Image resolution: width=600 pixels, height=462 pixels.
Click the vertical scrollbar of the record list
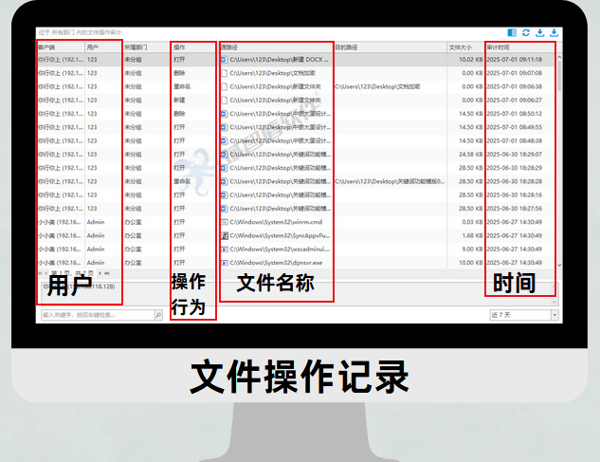tap(557, 142)
